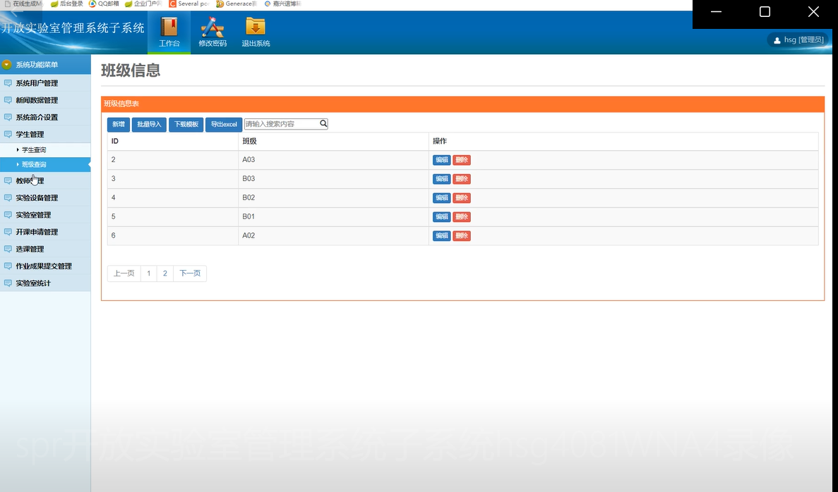Edit the A02 class row
Screen dimensions: 838x492
(441, 236)
